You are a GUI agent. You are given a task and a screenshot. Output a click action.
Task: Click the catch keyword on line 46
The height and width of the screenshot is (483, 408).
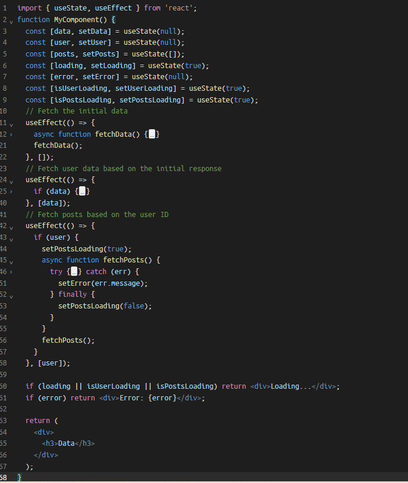pyautogui.click(x=96, y=271)
